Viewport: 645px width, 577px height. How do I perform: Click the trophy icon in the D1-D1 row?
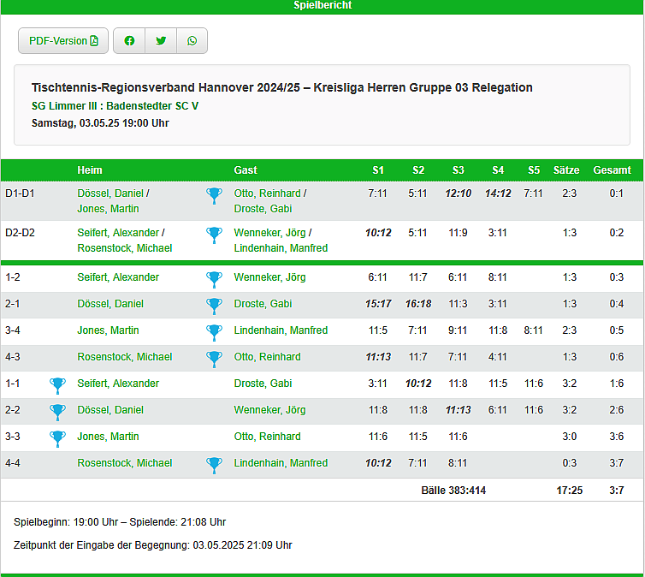(x=214, y=196)
